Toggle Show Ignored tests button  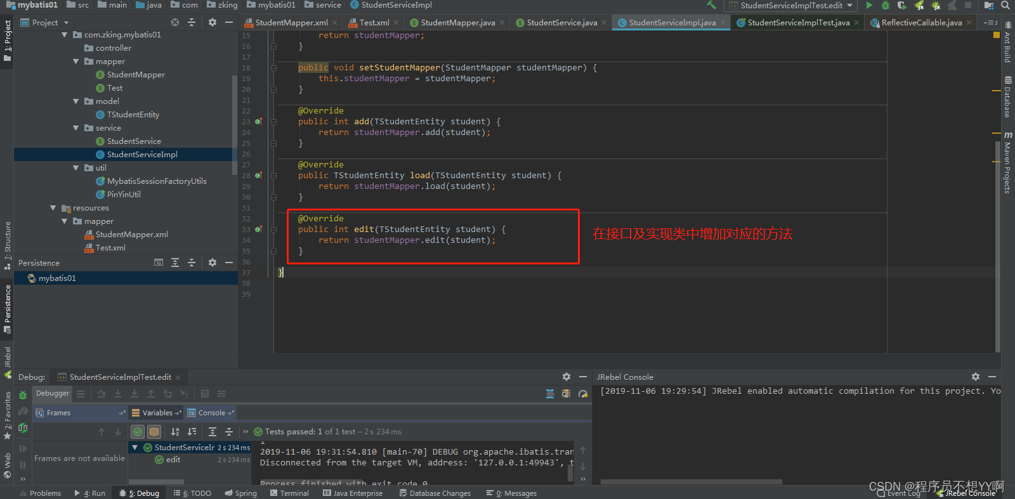pos(154,432)
